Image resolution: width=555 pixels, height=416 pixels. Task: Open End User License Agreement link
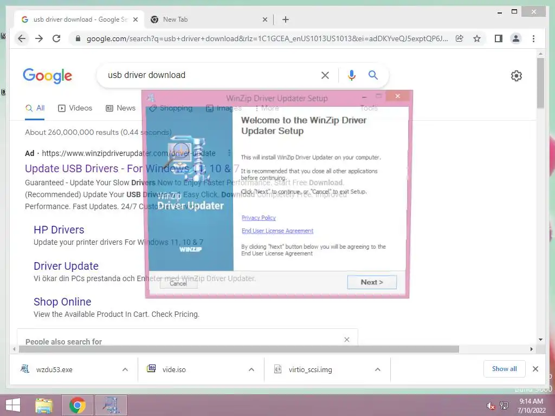277,231
